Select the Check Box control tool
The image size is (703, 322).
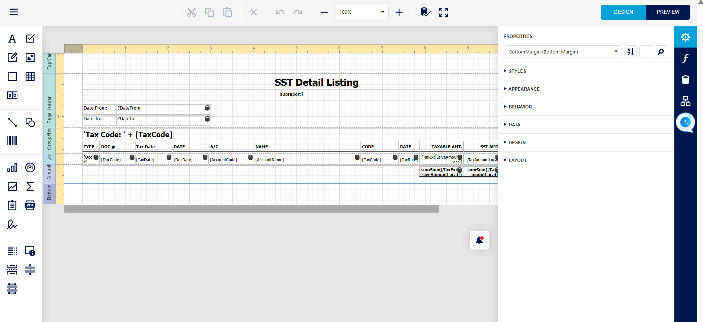pos(30,39)
